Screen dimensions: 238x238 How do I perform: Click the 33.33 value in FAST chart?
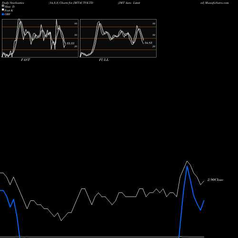pos(70,43)
